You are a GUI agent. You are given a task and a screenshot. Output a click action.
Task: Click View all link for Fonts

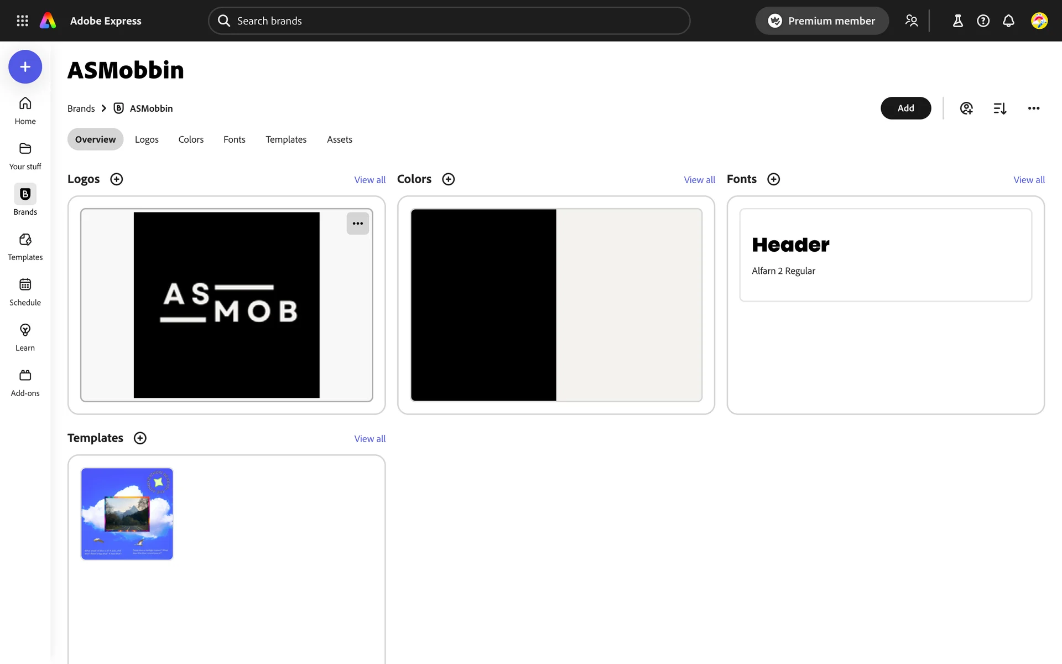pyautogui.click(x=1029, y=180)
